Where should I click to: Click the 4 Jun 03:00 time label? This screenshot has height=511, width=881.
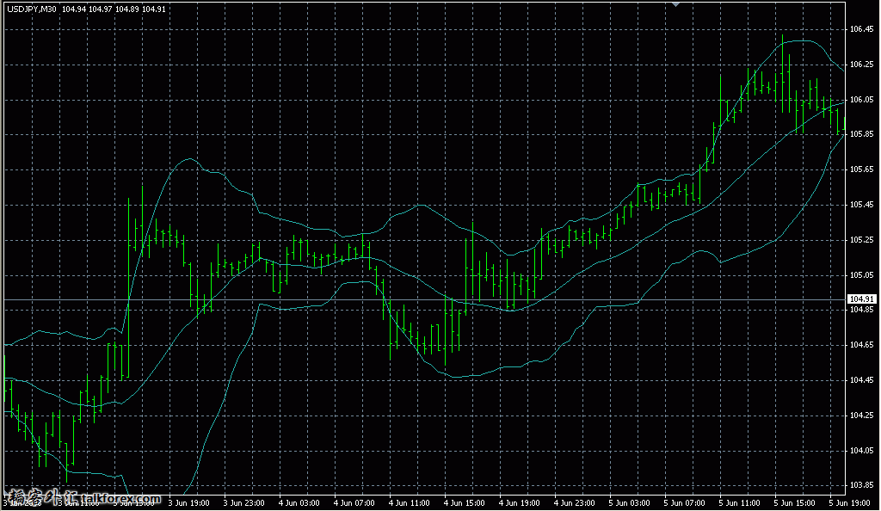click(299, 502)
